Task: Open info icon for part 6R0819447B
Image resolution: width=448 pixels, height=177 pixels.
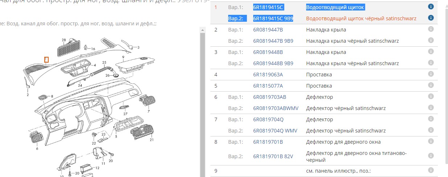Action: tap(431, 29)
